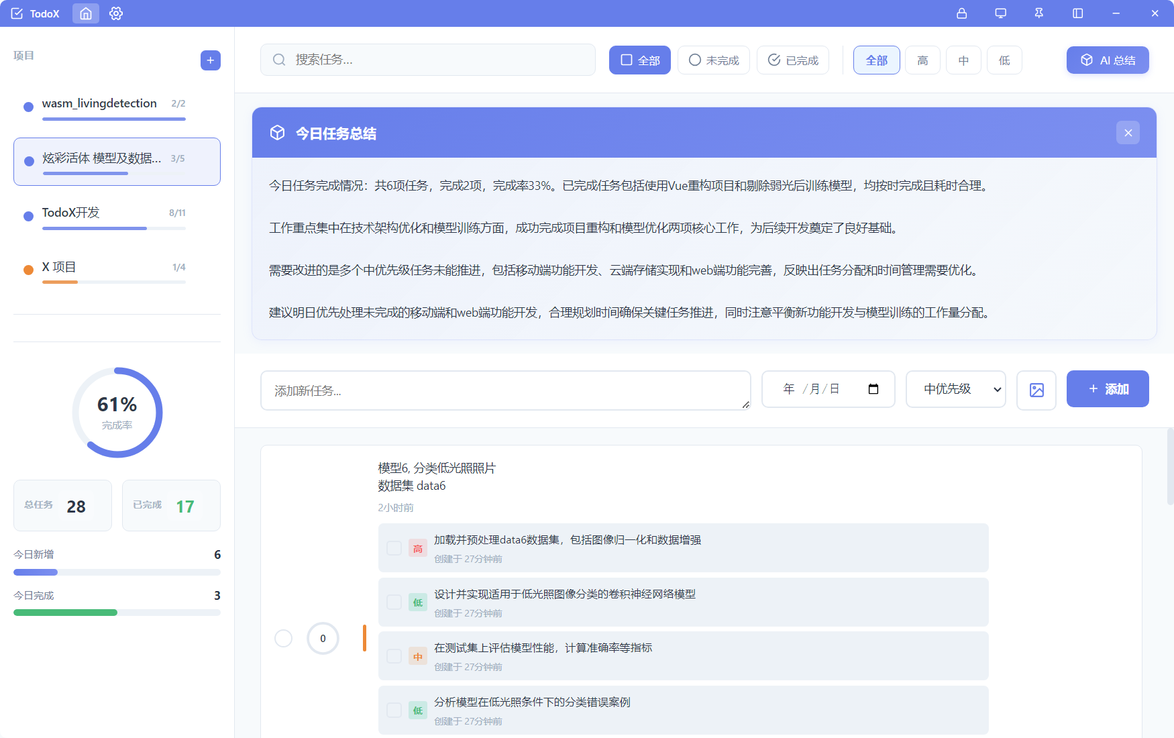Screen dimensions: 1174x738
Task: Open the date picker calendar
Action: click(873, 388)
